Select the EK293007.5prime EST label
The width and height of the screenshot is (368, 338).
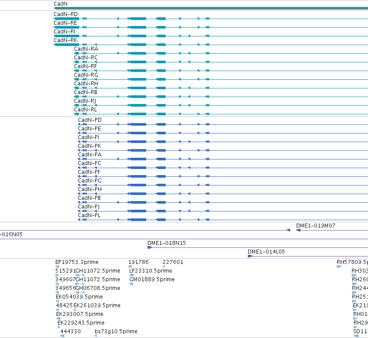click(x=80, y=314)
